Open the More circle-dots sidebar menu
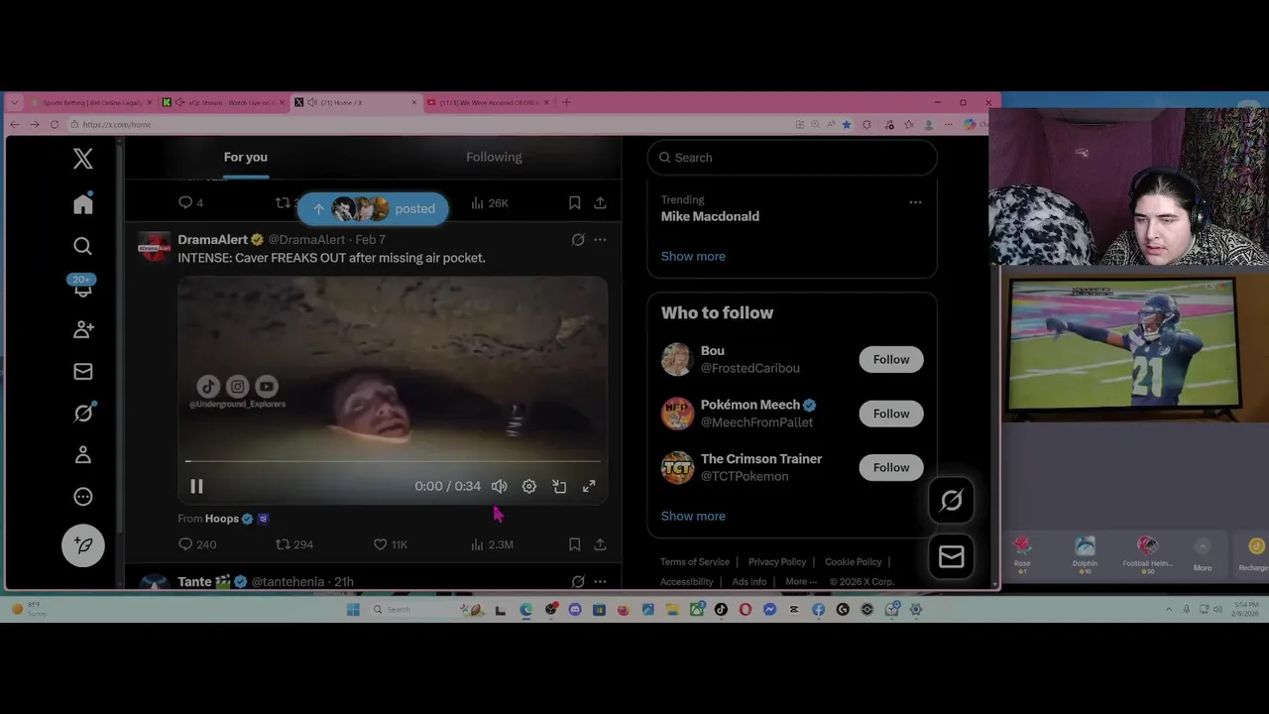Viewport: 1269px width, 714px height. coord(83,497)
